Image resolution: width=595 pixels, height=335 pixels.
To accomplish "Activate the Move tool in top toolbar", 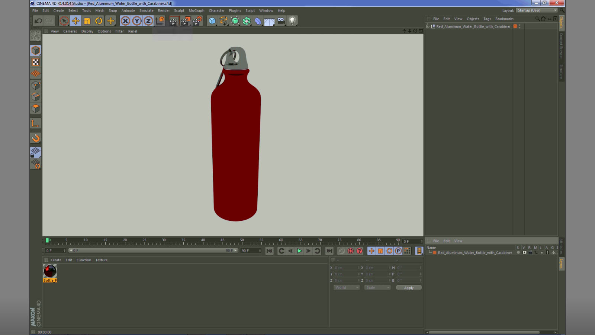I will (75, 21).
